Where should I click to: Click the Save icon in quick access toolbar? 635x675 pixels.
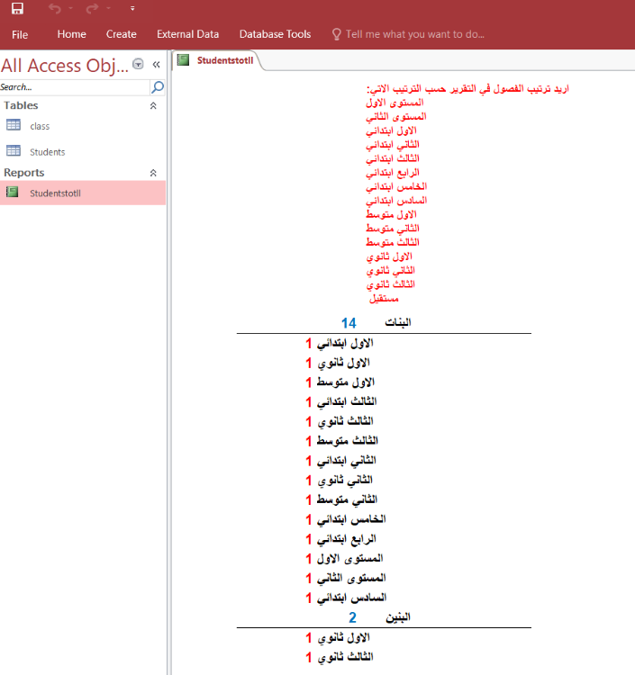[17, 8]
